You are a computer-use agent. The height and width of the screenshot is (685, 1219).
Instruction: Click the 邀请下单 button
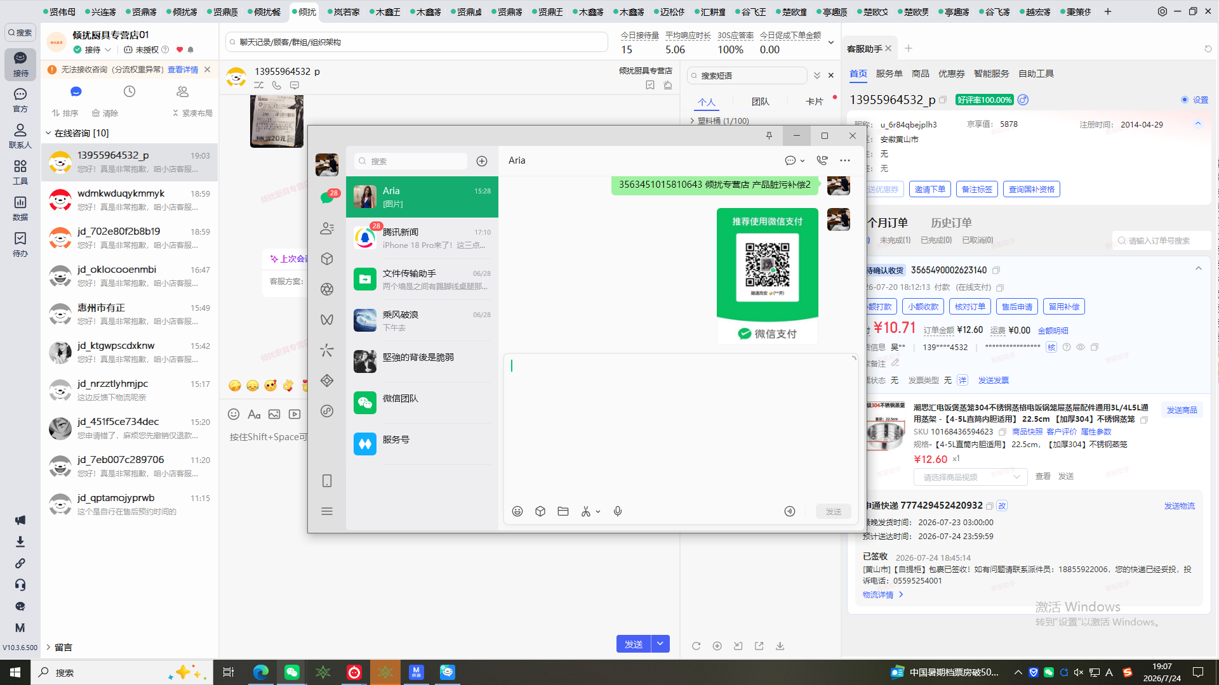[930, 189]
